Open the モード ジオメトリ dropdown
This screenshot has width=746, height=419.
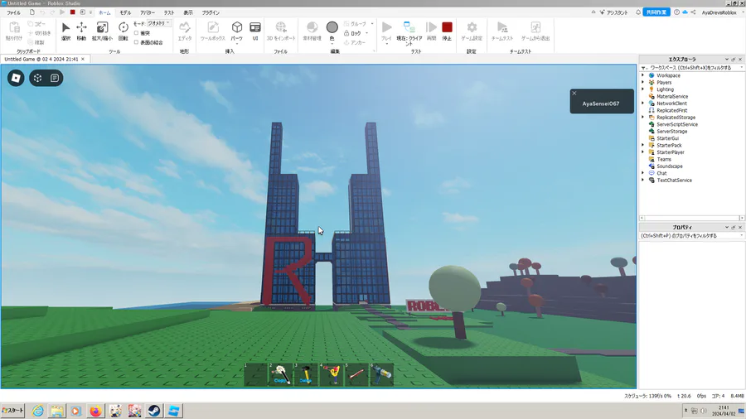[158, 23]
